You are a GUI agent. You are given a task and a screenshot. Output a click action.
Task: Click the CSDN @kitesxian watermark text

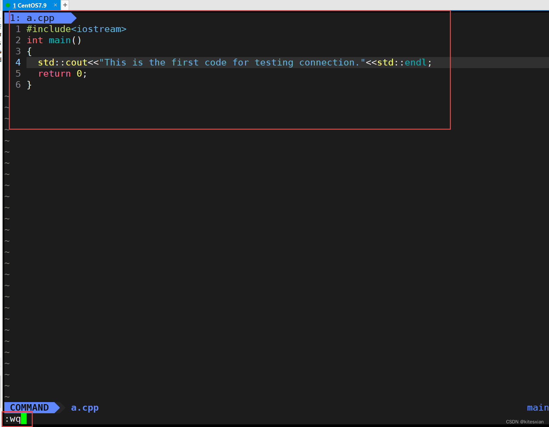tap(525, 422)
